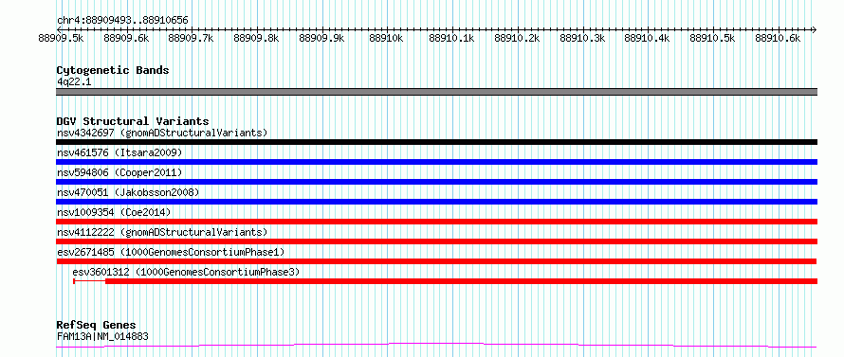Viewport: 844px width, 357px height.
Task: Click the chr4:88909493..88910656 coordinate label
Action: pyautogui.click(x=122, y=21)
